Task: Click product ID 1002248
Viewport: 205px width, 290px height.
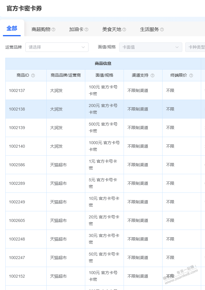Action: (x=17, y=239)
